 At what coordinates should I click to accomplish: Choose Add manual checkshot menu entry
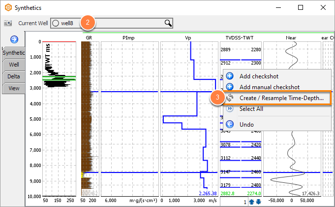pyautogui.click(x=277, y=87)
